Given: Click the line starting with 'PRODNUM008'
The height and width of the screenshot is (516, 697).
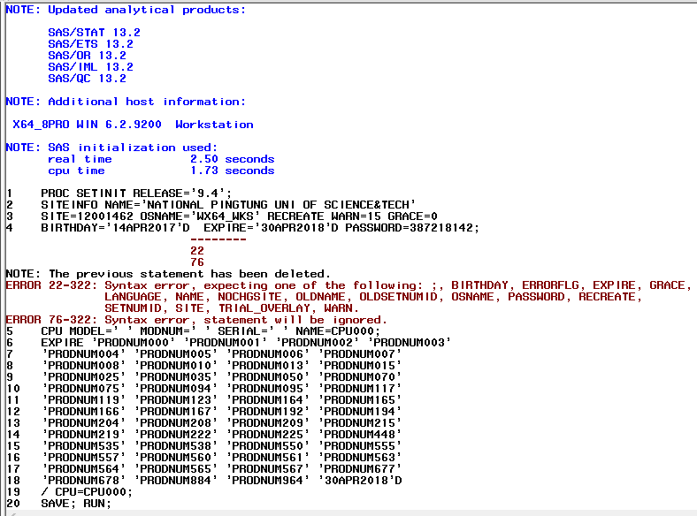Looking at the screenshot, I should [x=204, y=366].
